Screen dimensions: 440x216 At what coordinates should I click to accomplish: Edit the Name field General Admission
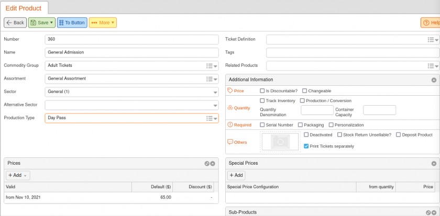point(131,52)
